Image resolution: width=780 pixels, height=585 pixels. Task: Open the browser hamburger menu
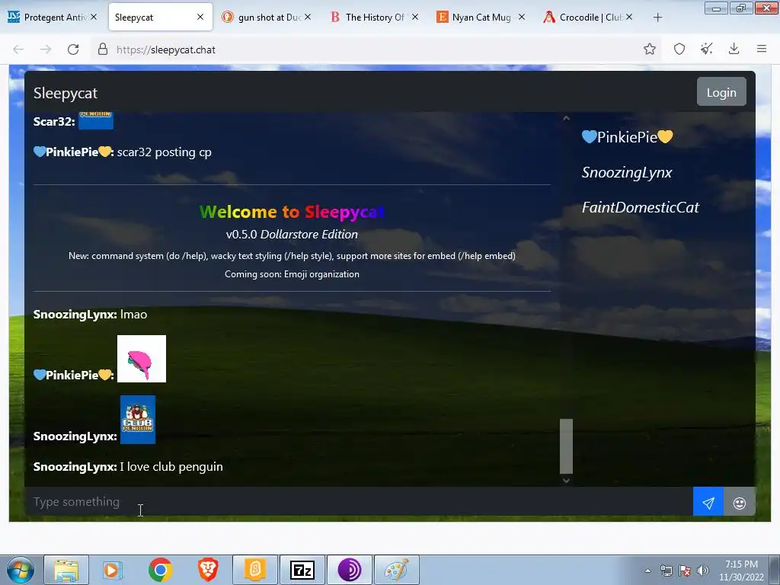pos(762,49)
